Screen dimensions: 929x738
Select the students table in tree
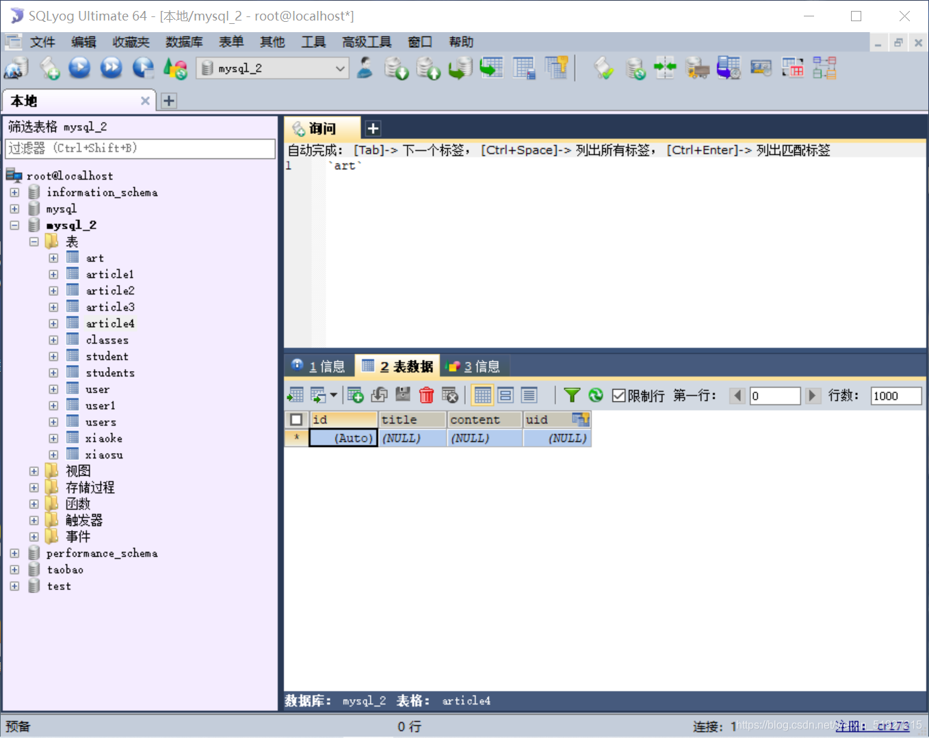click(110, 373)
